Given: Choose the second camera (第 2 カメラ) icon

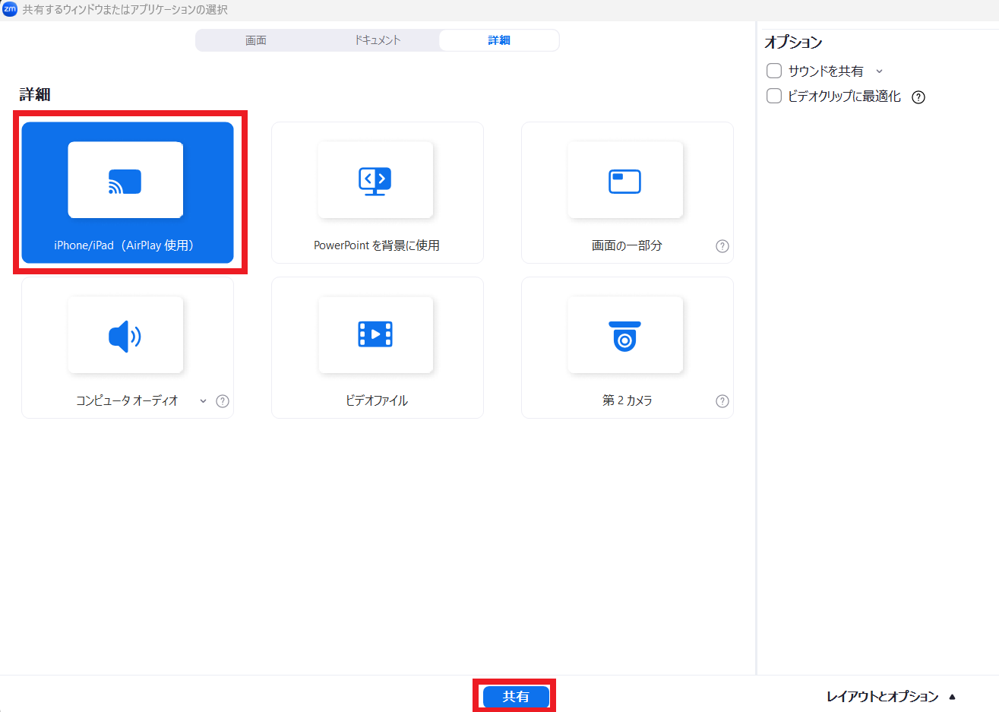Looking at the screenshot, I should click(x=624, y=336).
